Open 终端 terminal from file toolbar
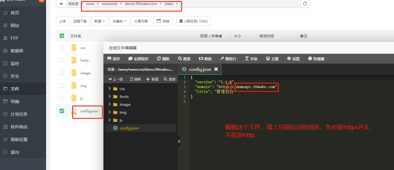 [163, 21]
